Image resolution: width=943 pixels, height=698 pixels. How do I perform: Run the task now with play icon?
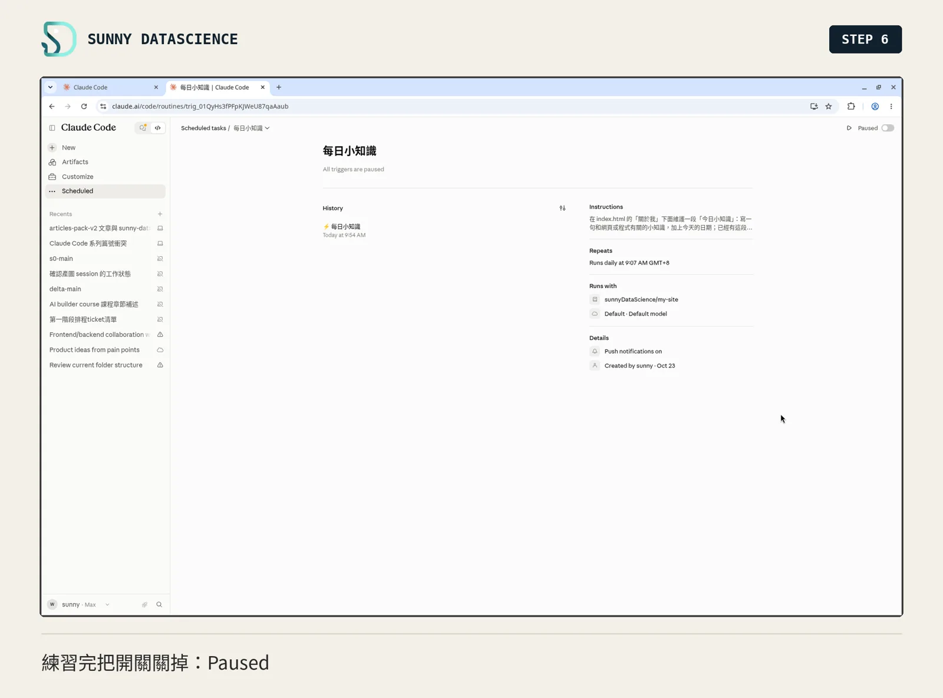(849, 128)
